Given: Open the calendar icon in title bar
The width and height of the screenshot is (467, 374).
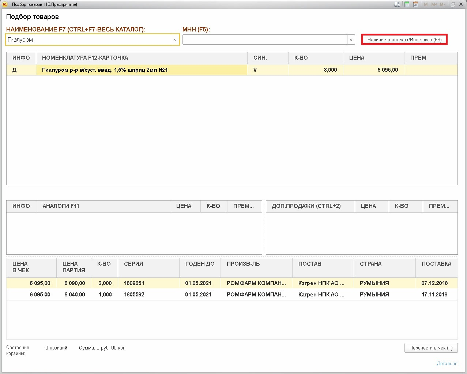Looking at the screenshot, I should click(415, 4).
